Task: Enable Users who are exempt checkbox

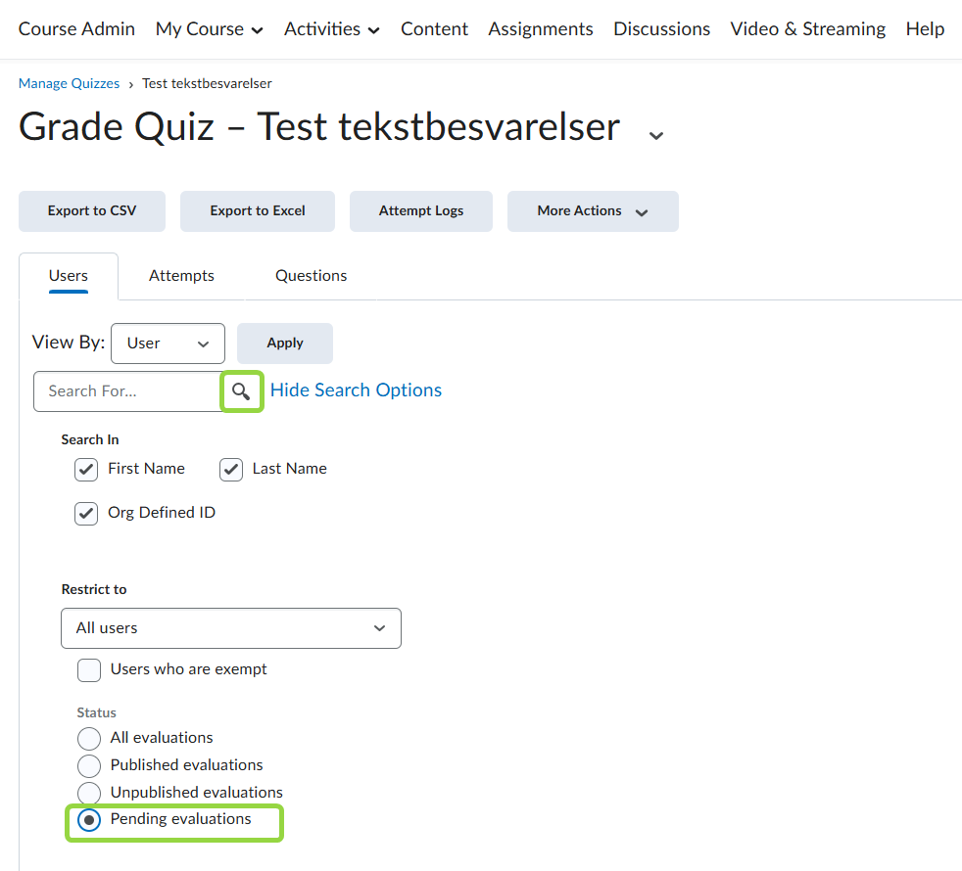Action: click(89, 670)
